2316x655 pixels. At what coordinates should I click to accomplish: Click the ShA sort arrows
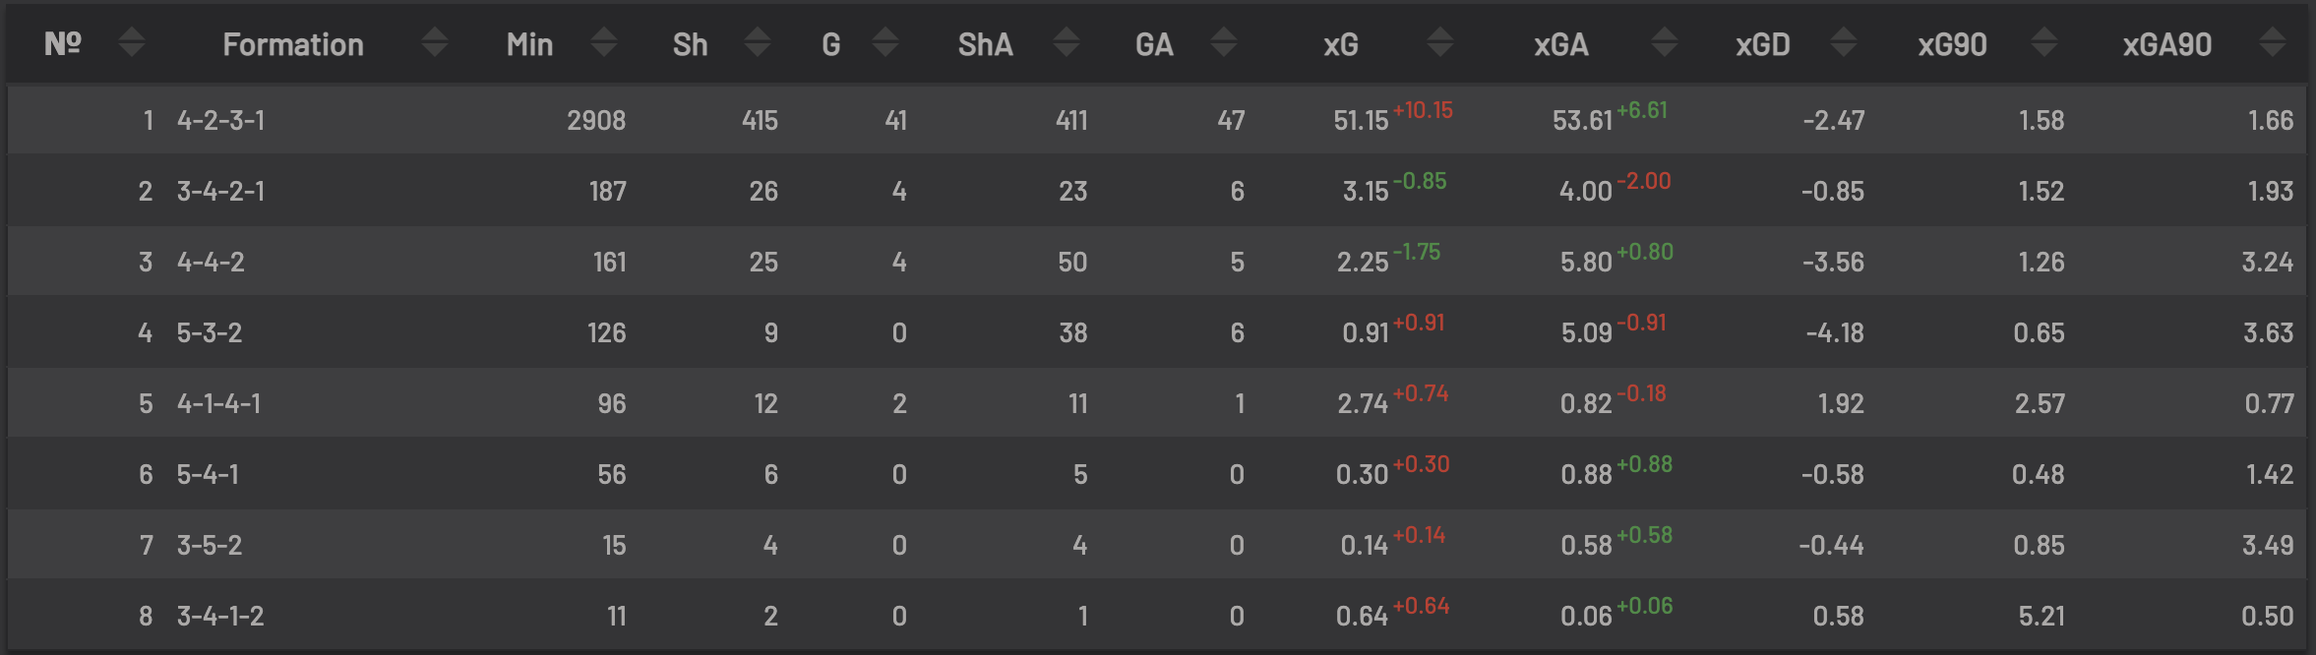click(x=1067, y=42)
